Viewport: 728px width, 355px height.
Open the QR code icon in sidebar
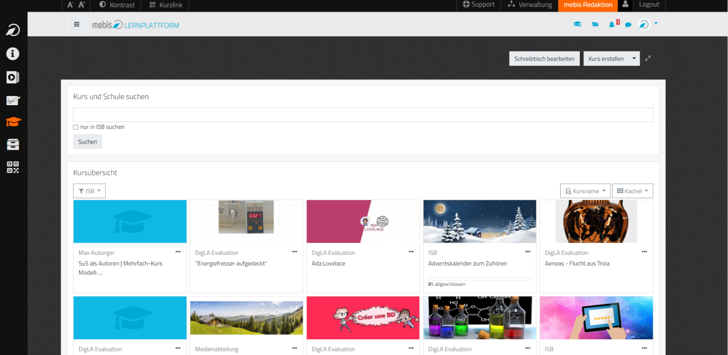[13, 167]
